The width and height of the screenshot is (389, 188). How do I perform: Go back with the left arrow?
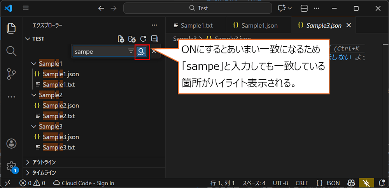click(101, 9)
